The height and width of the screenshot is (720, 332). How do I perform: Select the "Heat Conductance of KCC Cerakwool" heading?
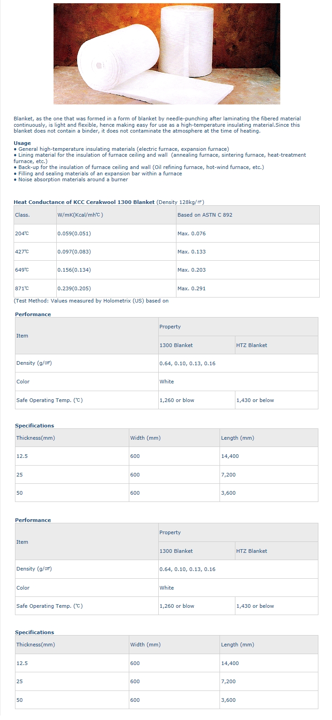point(84,202)
